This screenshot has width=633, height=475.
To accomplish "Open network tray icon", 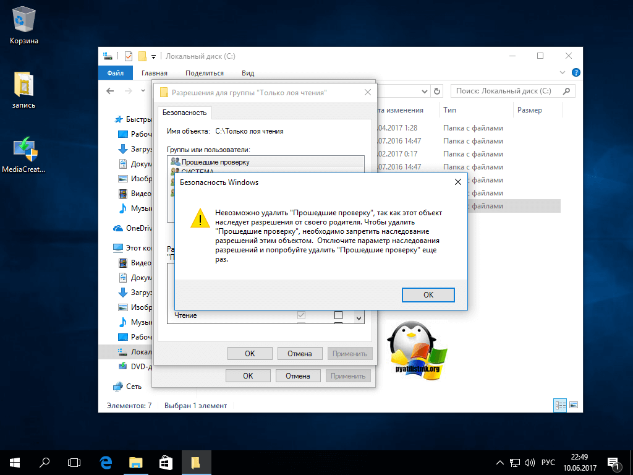I will [514, 463].
